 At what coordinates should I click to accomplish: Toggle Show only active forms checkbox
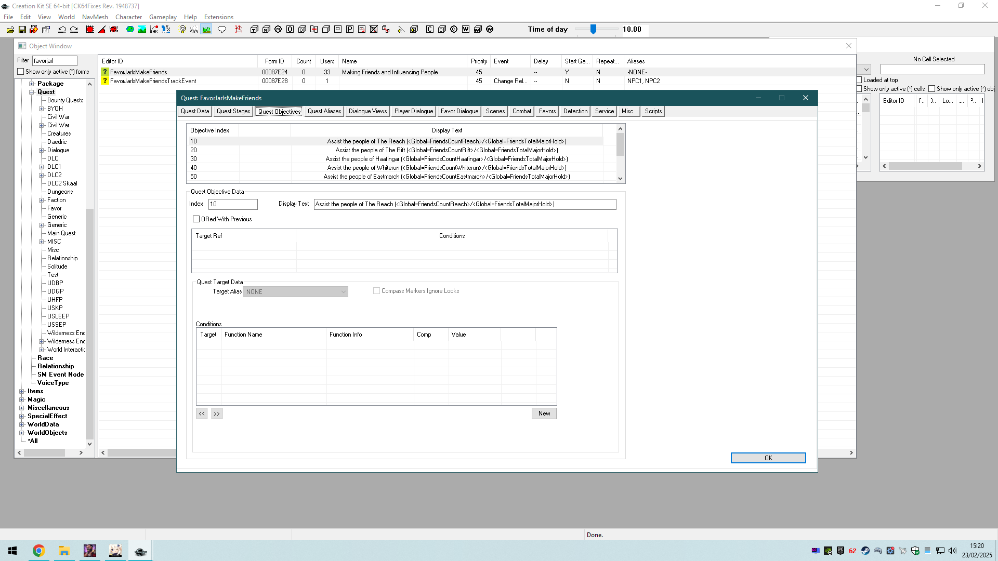[x=21, y=72]
